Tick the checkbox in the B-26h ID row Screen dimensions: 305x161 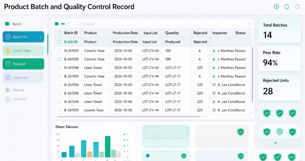[59, 42]
